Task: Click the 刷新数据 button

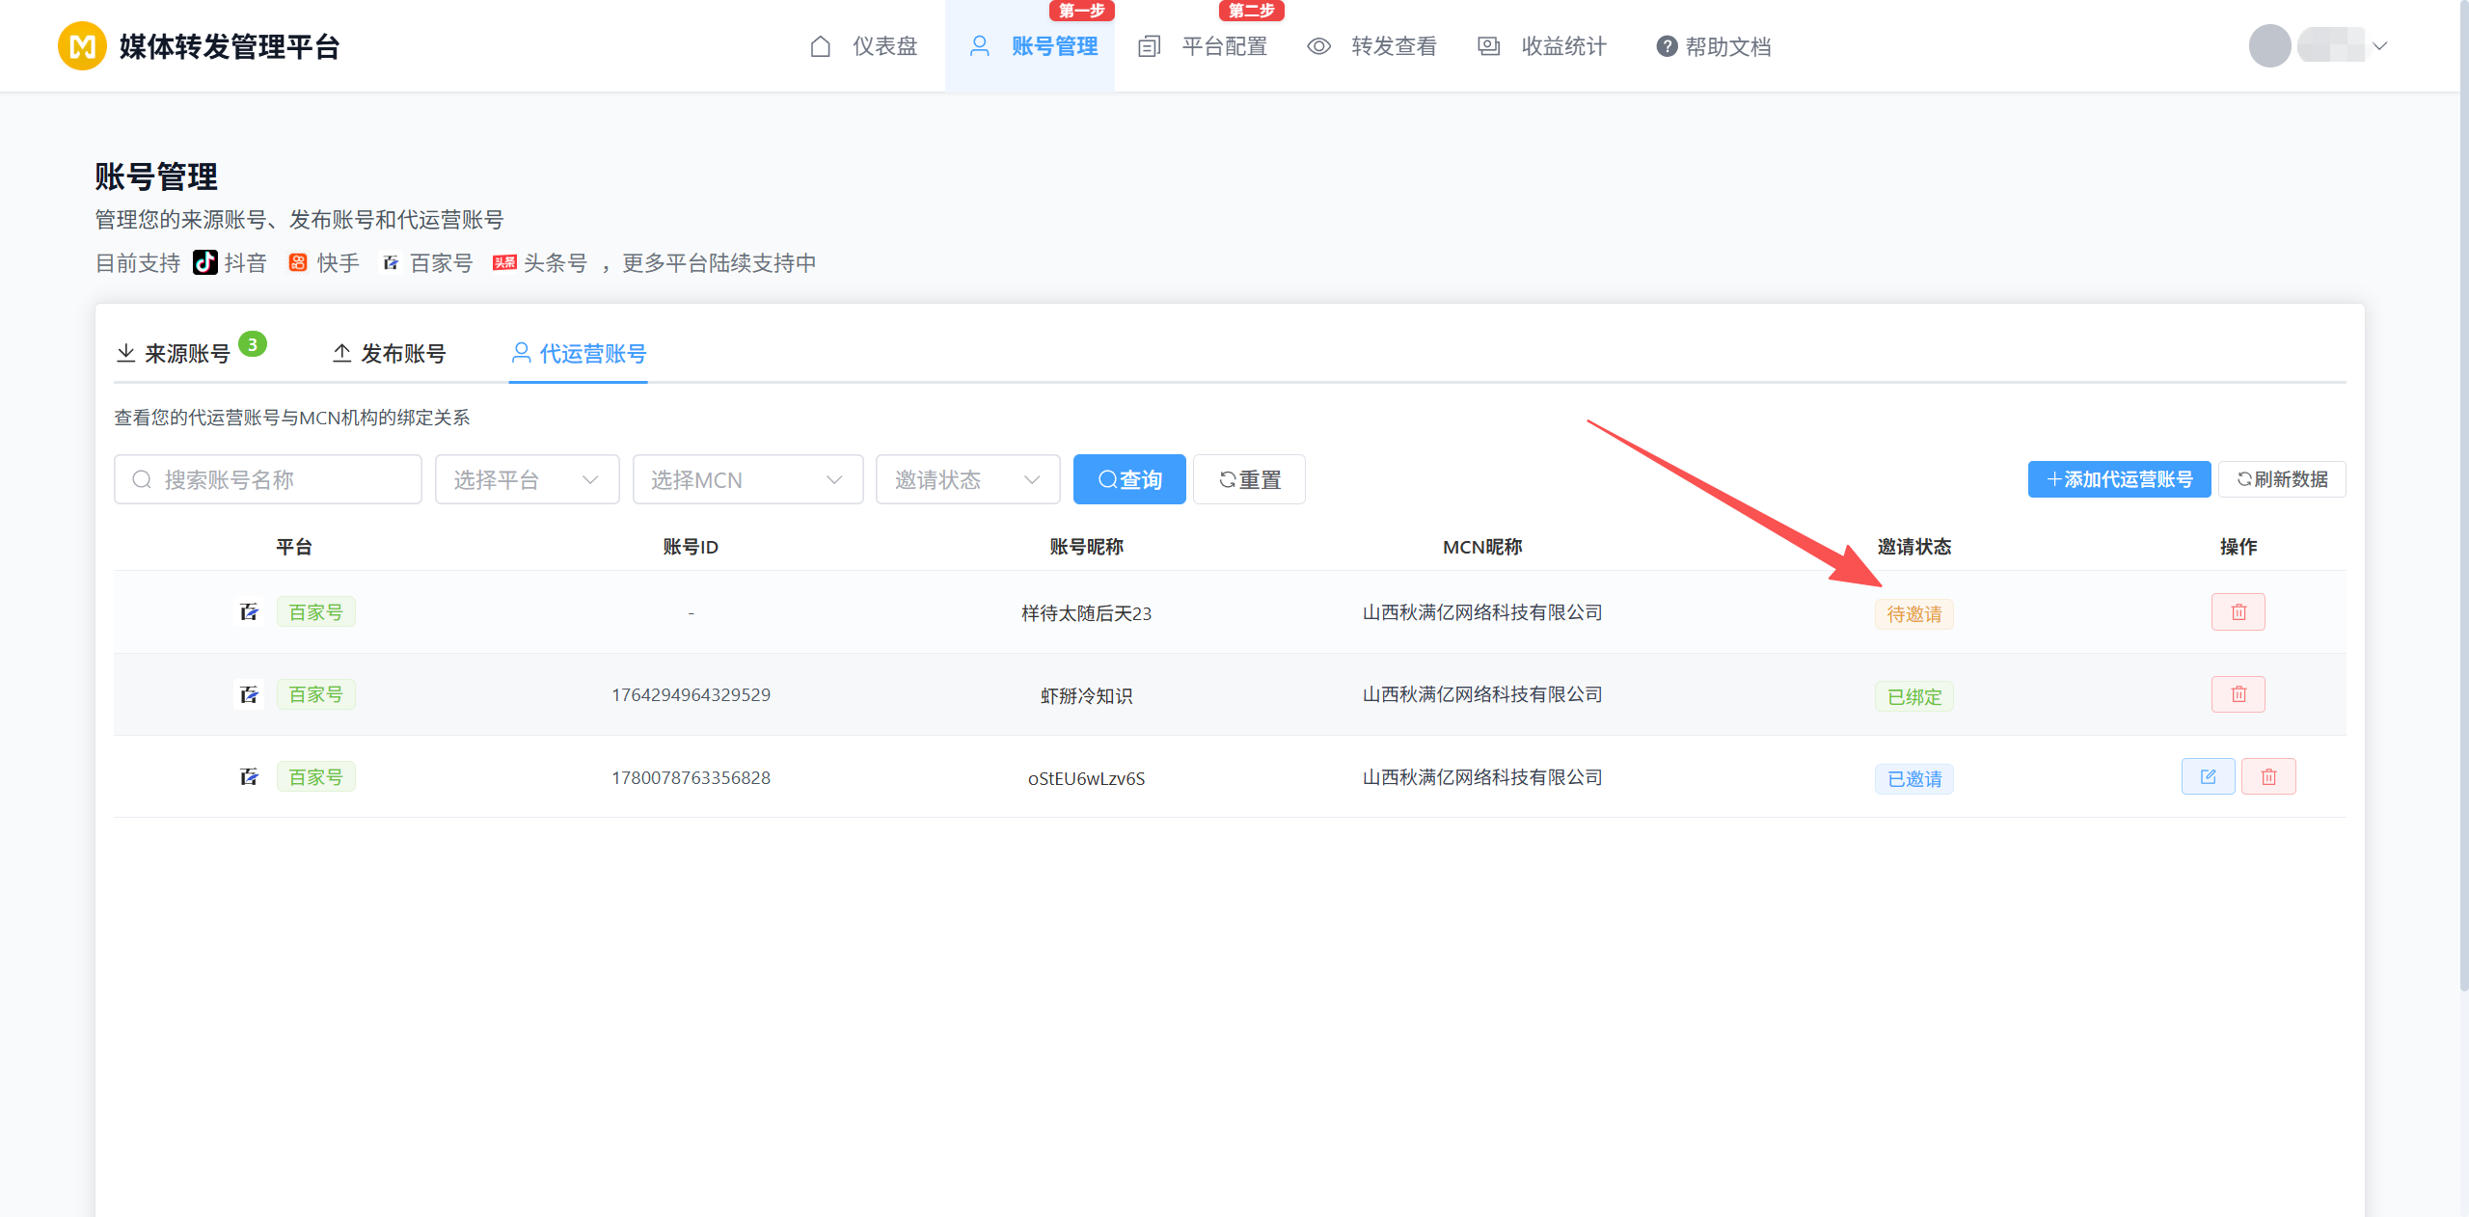Action: pyautogui.click(x=2282, y=479)
